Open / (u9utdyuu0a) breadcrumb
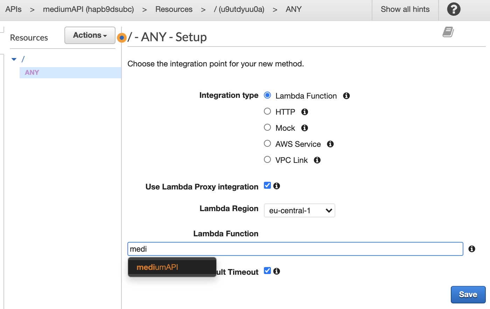Image resolution: width=490 pixels, height=309 pixels. pos(239,9)
